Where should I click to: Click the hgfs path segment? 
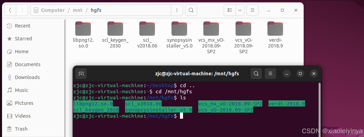click(x=96, y=10)
